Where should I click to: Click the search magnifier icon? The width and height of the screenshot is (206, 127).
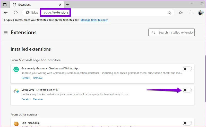tap(153, 32)
